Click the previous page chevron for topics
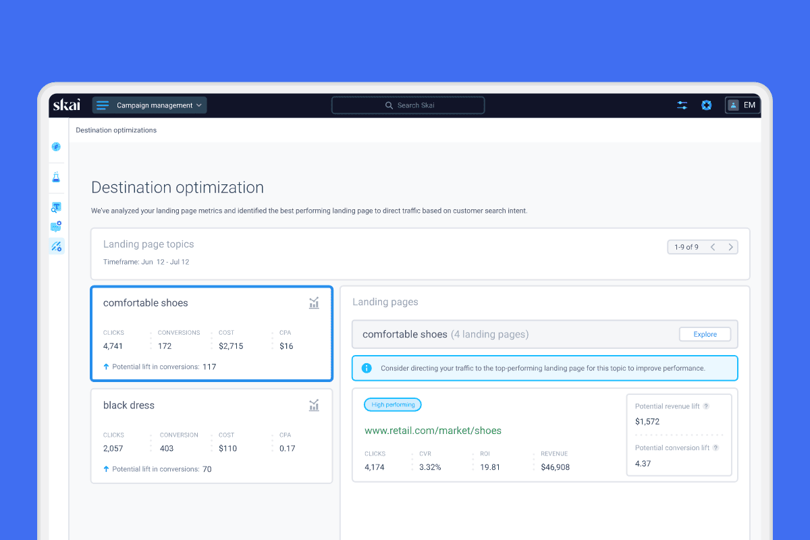The width and height of the screenshot is (810, 540). pos(713,247)
